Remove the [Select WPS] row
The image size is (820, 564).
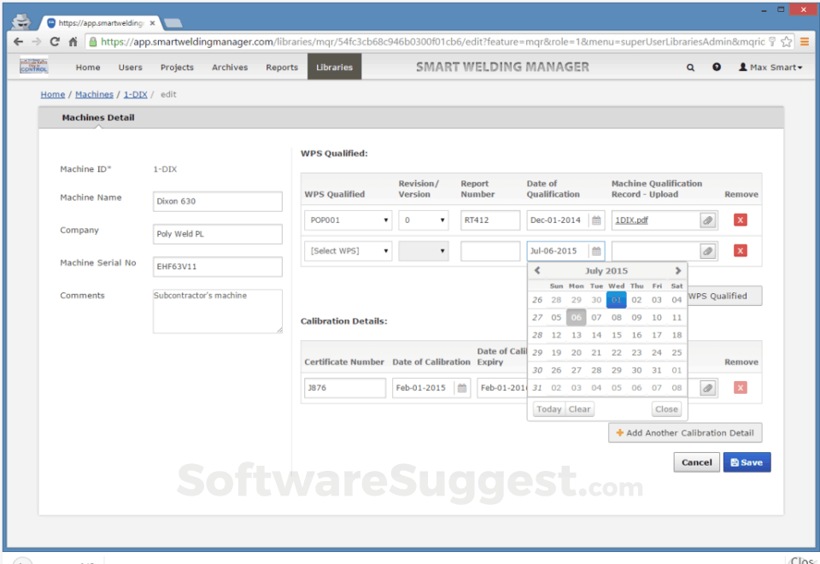click(740, 250)
